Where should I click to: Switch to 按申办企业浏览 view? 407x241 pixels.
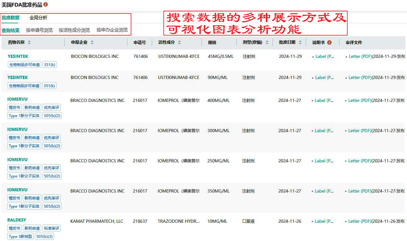112,30
